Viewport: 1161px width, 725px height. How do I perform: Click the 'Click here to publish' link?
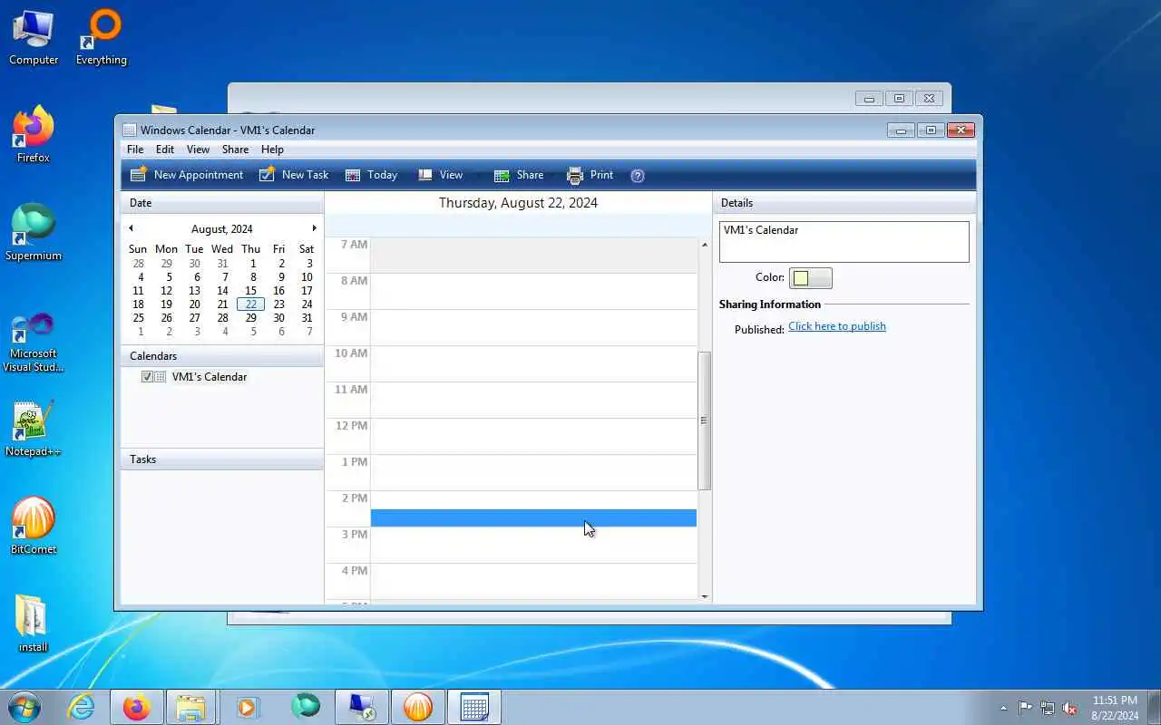pos(837,326)
